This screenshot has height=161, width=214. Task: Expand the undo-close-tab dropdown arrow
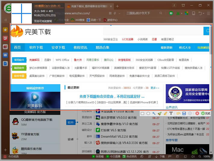(x=203, y=13)
